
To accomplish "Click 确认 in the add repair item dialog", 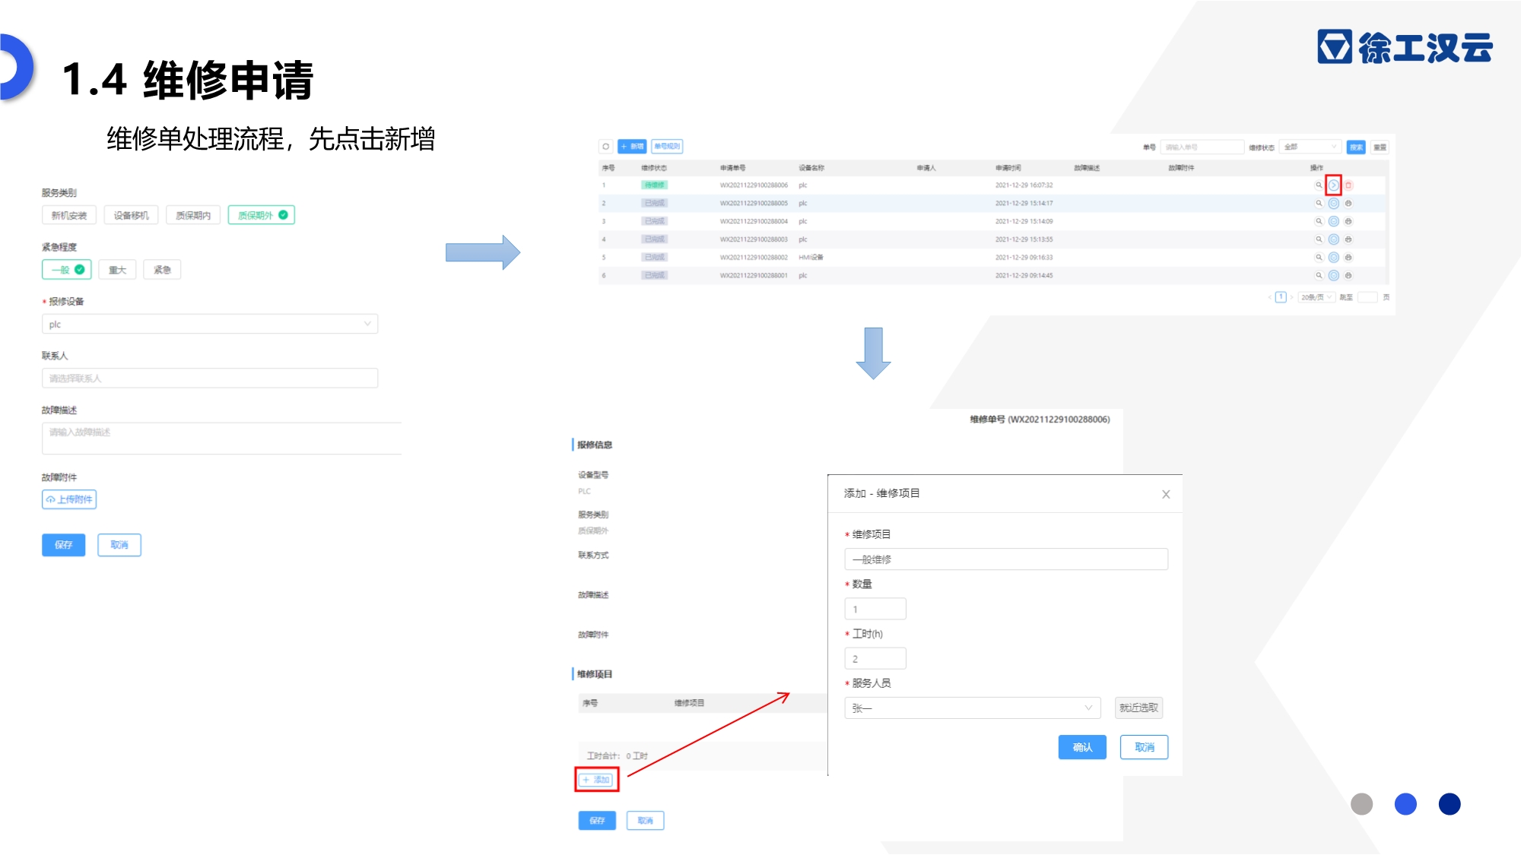I will coord(1082,748).
